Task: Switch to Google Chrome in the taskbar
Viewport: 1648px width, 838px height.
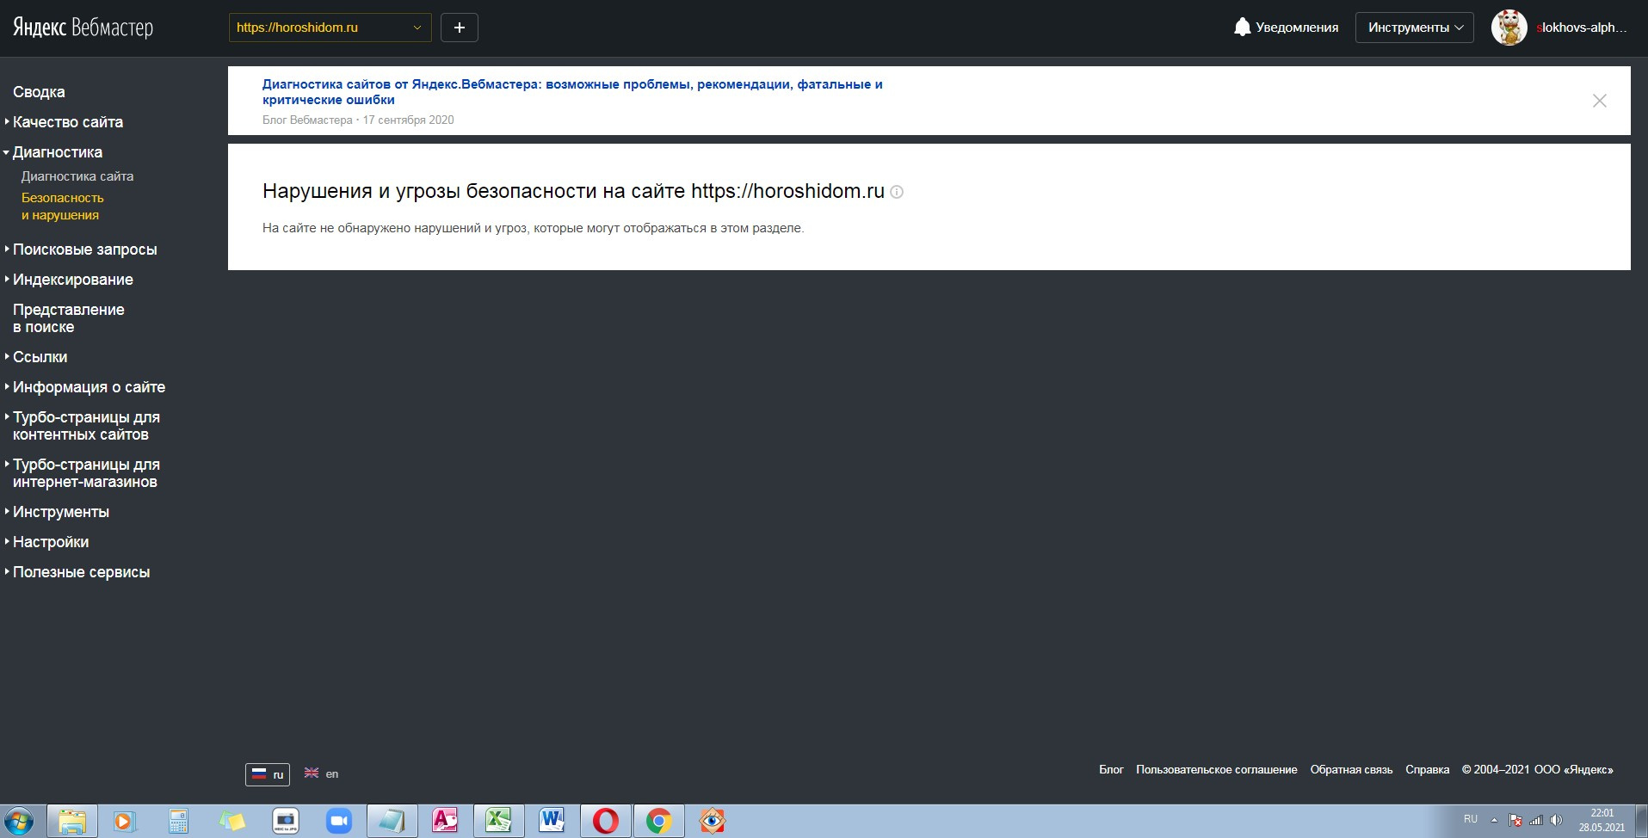Action: tap(658, 821)
